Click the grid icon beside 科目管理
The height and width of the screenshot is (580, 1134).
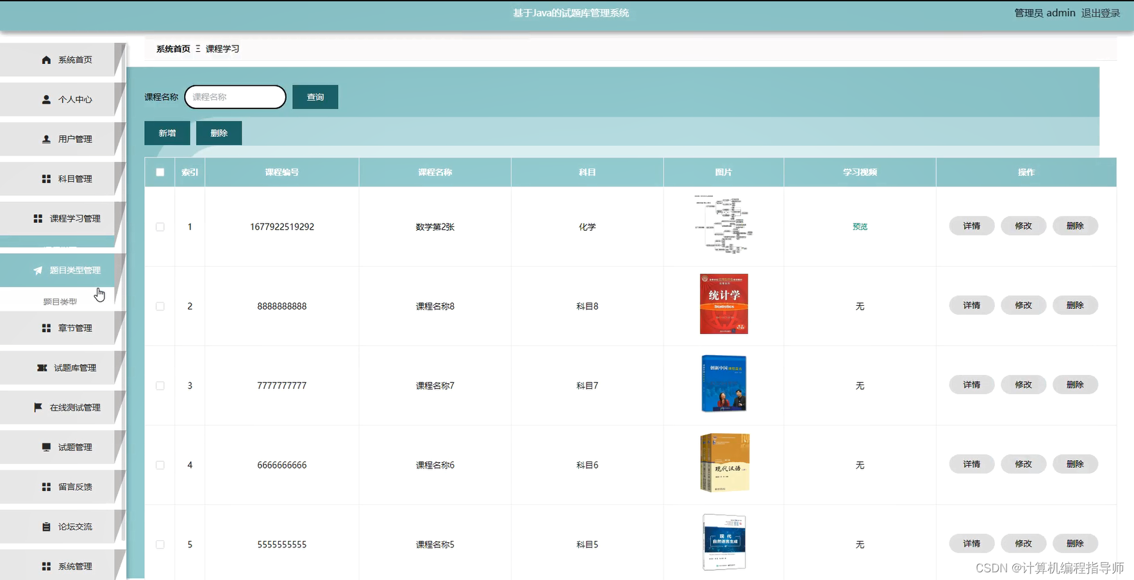pos(46,179)
